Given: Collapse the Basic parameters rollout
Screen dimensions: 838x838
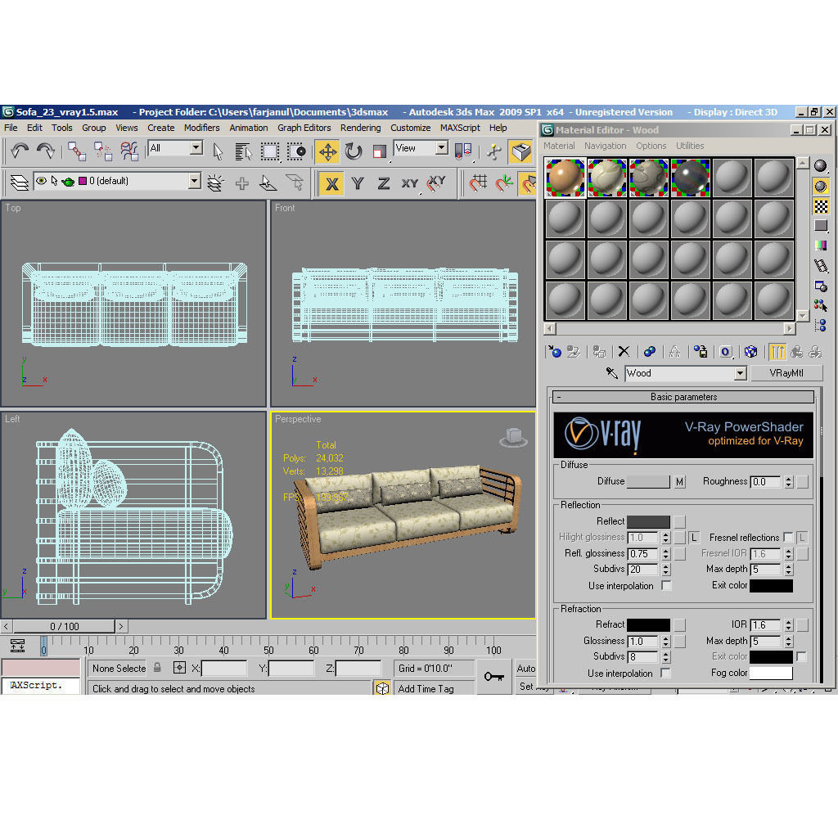Looking at the screenshot, I should click(683, 397).
